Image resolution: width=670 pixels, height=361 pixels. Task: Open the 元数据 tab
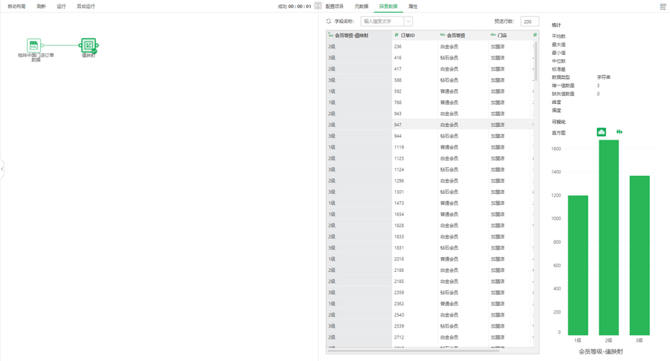[x=362, y=7]
